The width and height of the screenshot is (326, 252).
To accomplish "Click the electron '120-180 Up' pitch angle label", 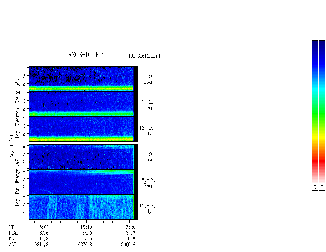I will tap(148, 131).
